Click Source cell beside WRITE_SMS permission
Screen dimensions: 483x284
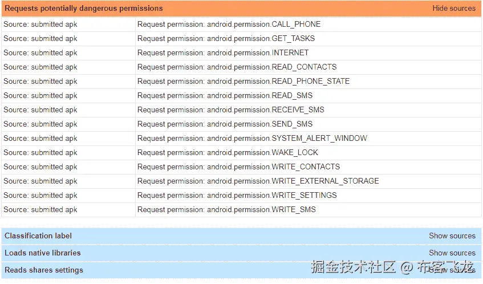click(40, 210)
